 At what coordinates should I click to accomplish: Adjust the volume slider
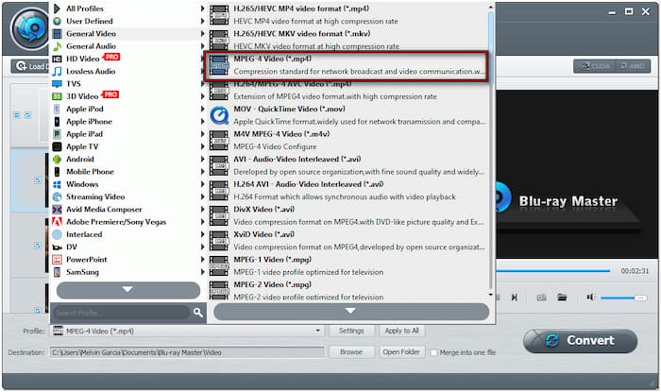click(x=623, y=298)
